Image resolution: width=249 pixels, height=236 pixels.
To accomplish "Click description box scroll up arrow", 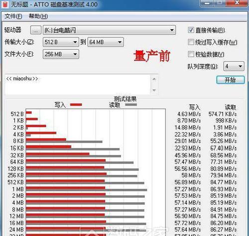I will click(x=154, y=79).
